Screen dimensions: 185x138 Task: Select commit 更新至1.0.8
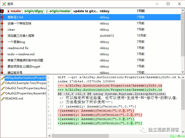click(90, 17)
